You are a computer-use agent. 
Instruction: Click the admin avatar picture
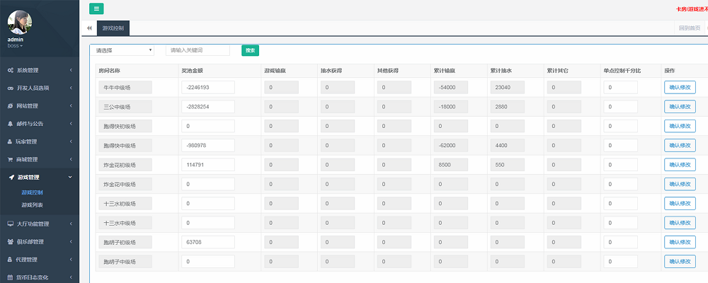pyautogui.click(x=20, y=22)
